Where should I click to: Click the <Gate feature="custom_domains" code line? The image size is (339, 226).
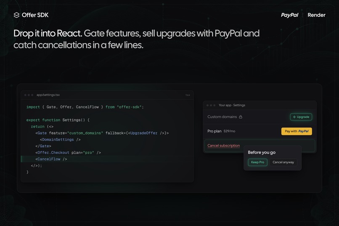[102, 133]
